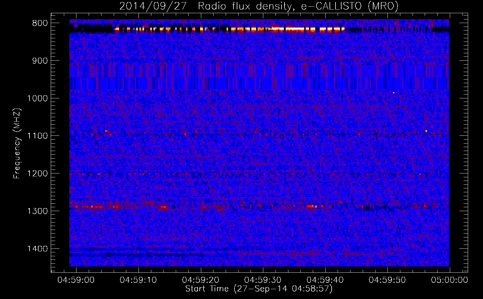This screenshot has height=299, width=483.
Task: Click the 1300 frequency tick label
Action: click(37, 211)
